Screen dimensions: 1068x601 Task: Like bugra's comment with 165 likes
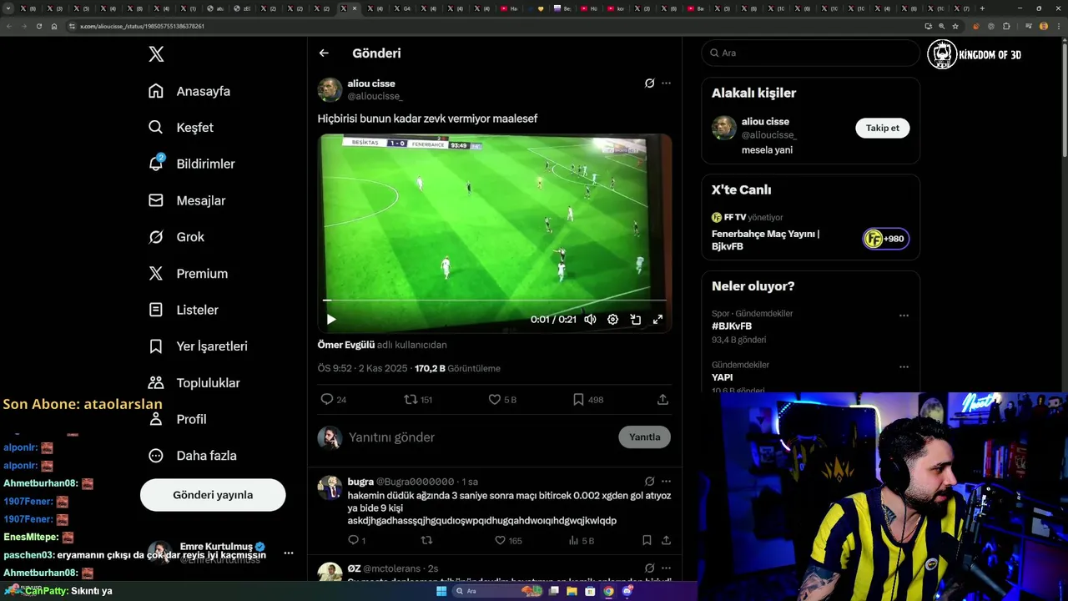[x=508, y=541]
